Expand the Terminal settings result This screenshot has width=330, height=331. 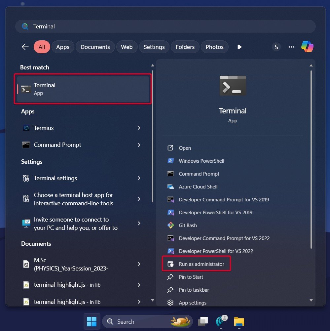click(x=139, y=178)
